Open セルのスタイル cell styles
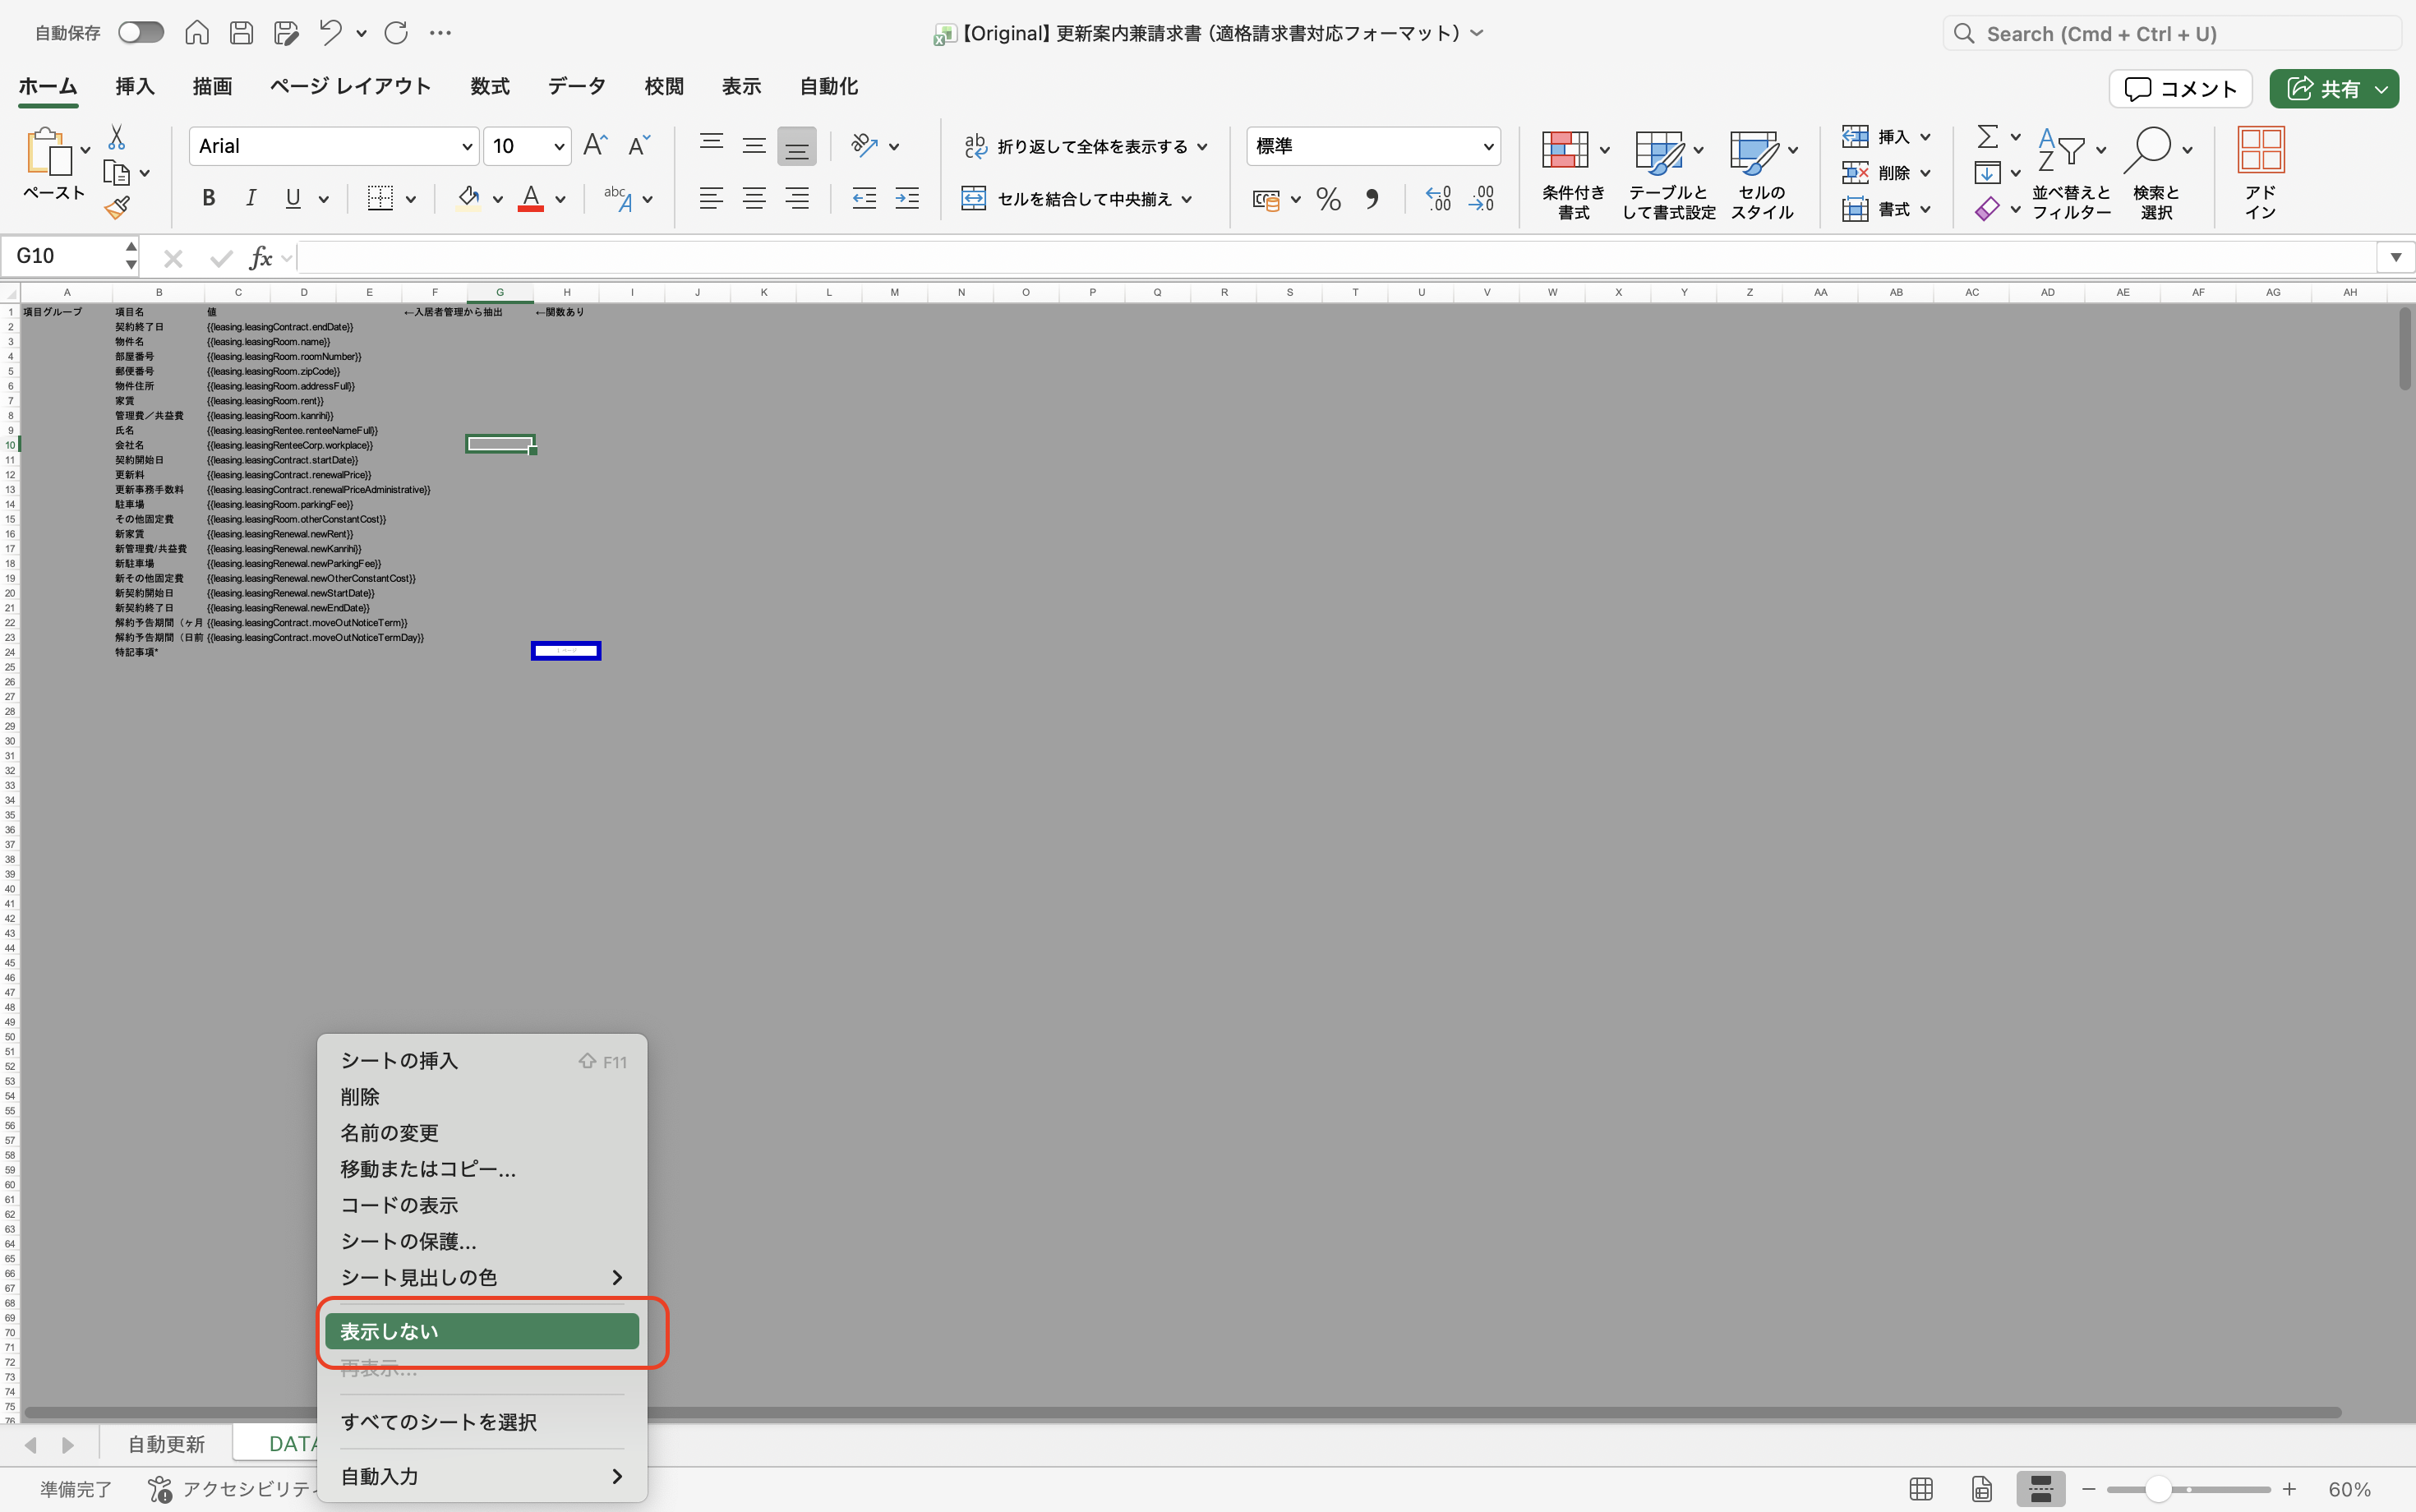The width and height of the screenshot is (2416, 1512). [x=1762, y=174]
